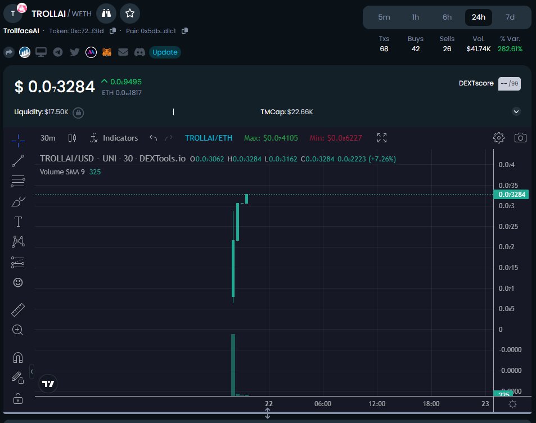Screen dimensions: 536x423
Task: Select the patterns tool
Action: [18, 242]
